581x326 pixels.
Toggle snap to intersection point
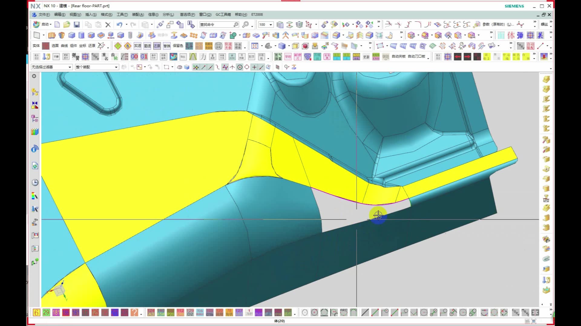pyautogui.click(x=232, y=67)
